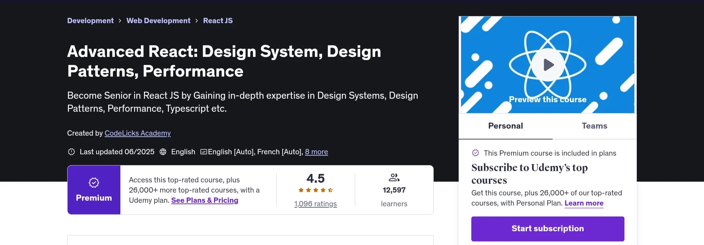This screenshot has width=704, height=245.
Task: Open the Development breadcrumb link
Action: pos(90,21)
